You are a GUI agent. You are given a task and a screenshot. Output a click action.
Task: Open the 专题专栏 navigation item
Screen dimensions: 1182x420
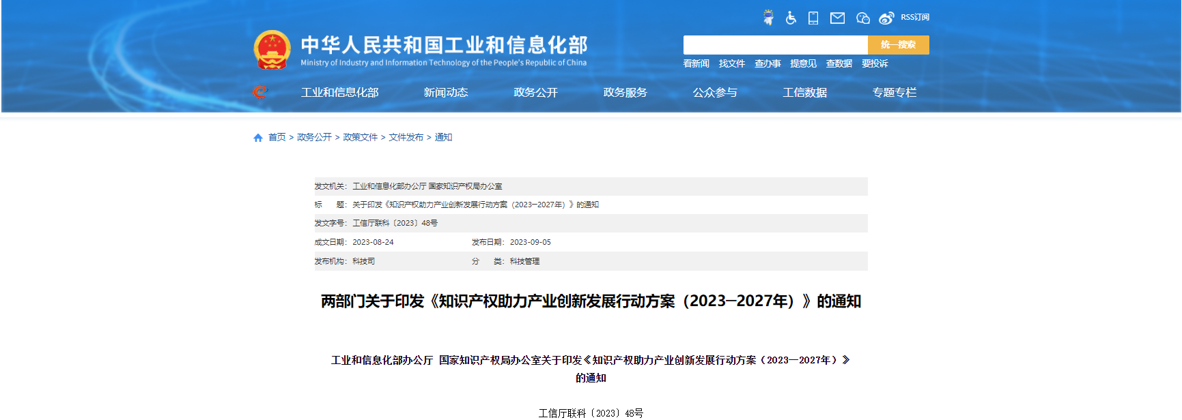point(894,92)
